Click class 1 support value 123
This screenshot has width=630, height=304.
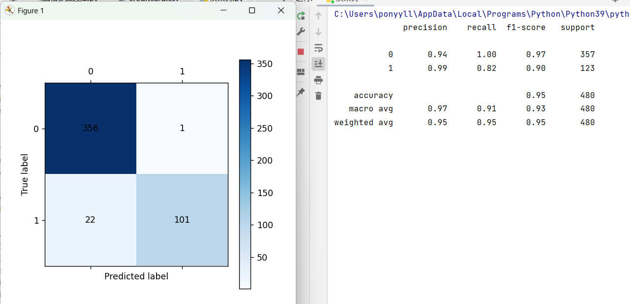pos(588,68)
